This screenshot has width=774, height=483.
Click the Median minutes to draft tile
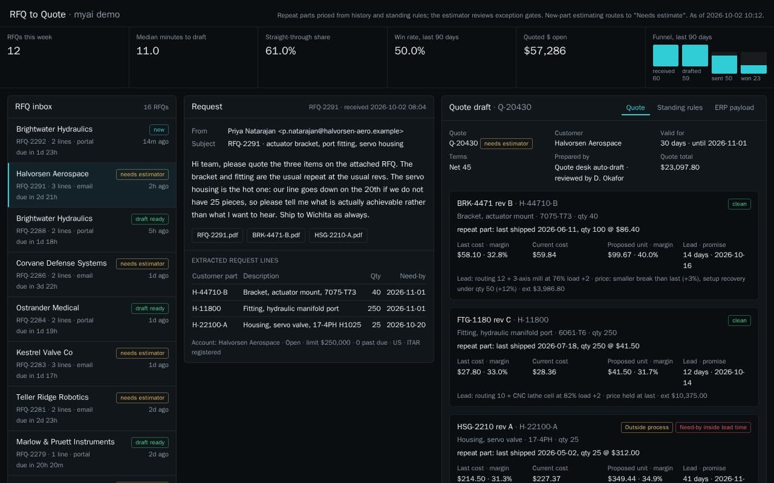(193, 57)
